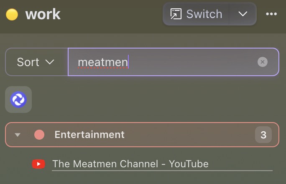Click the word "Meatmen" in the tab title
This screenshot has width=286, height=184.
point(92,164)
